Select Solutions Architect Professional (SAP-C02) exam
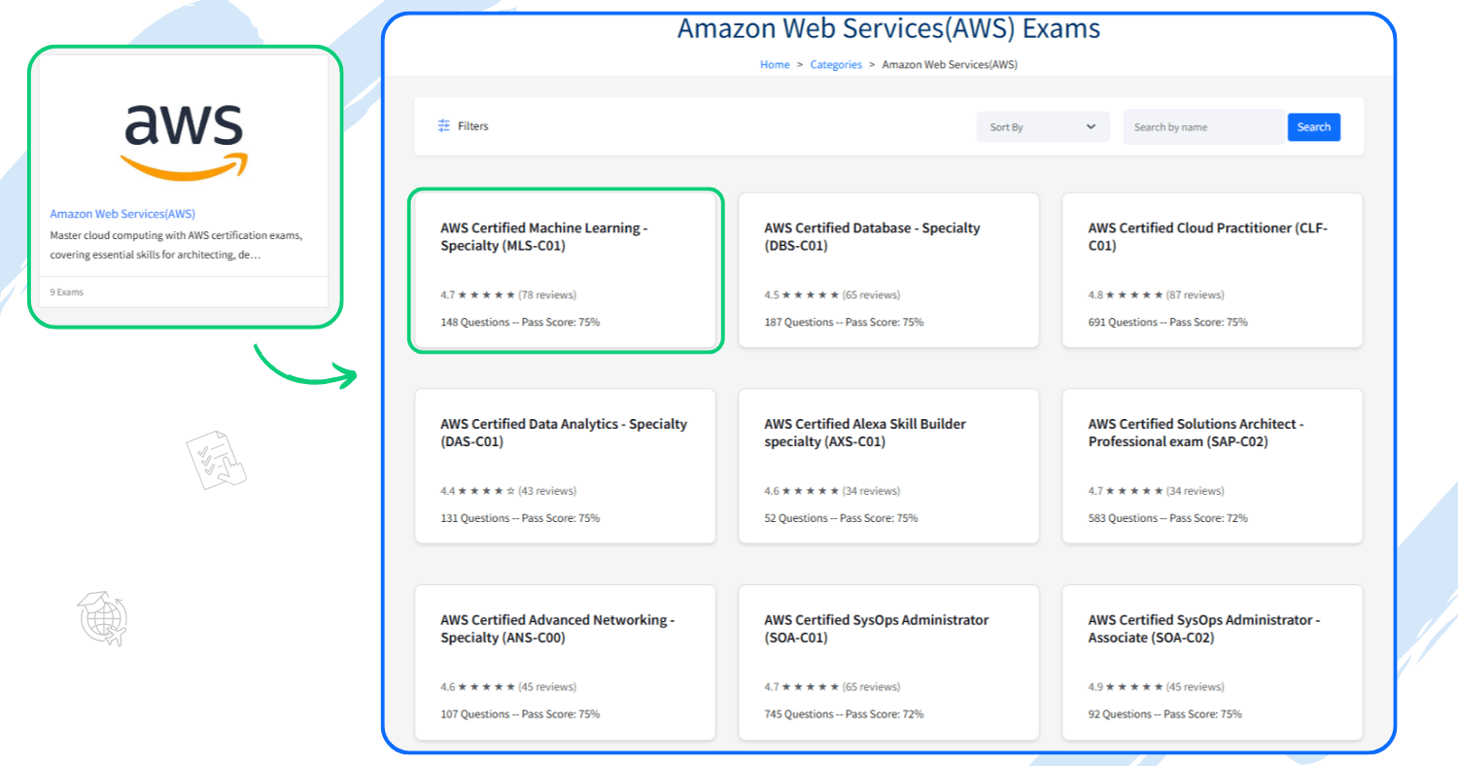Image resolution: width=1458 pixels, height=766 pixels. coord(1196,433)
